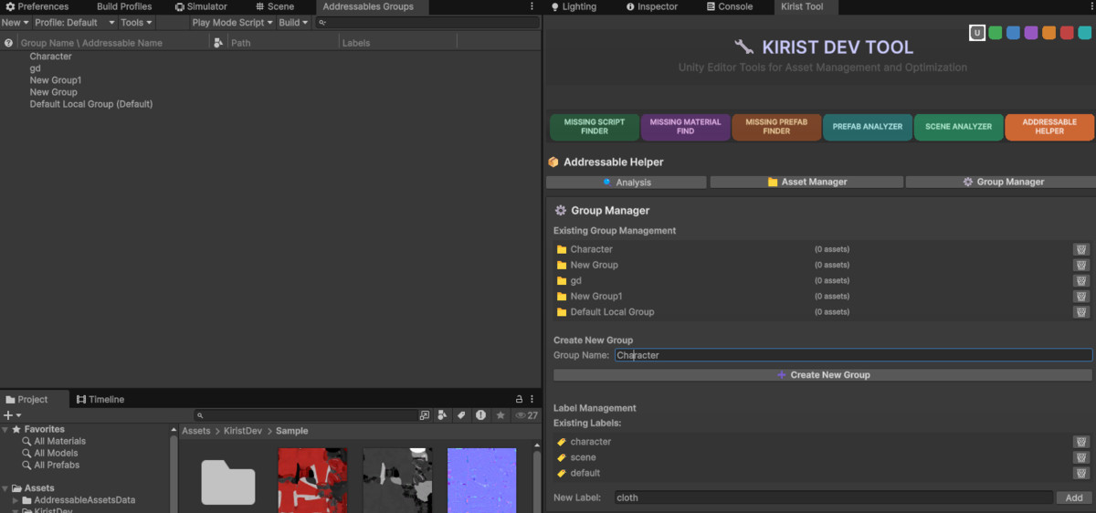Open the Prefab Analyzer tool
The width and height of the screenshot is (1096, 513).
(868, 127)
